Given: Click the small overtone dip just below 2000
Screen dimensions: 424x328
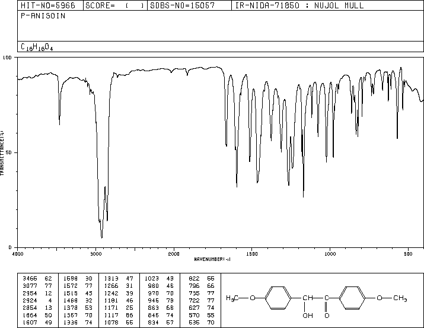Looking at the screenshot, I should coord(187,74).
